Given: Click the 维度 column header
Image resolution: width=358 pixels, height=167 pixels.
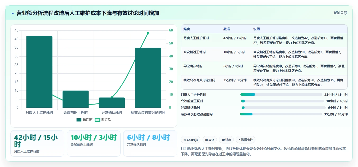Looking at the screenshot, I should [187, 29].
